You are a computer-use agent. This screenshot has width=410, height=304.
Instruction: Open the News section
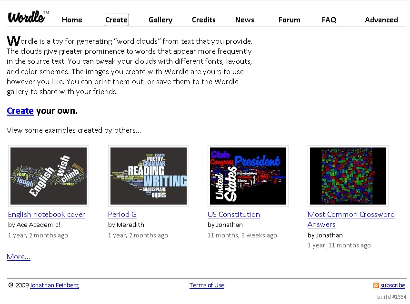244,20
